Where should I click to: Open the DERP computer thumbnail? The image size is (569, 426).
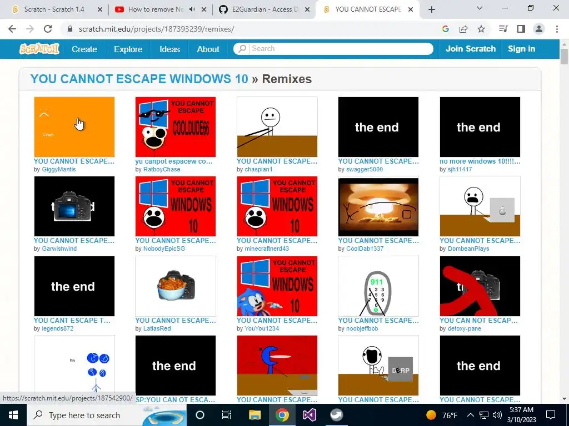[378, 365]
